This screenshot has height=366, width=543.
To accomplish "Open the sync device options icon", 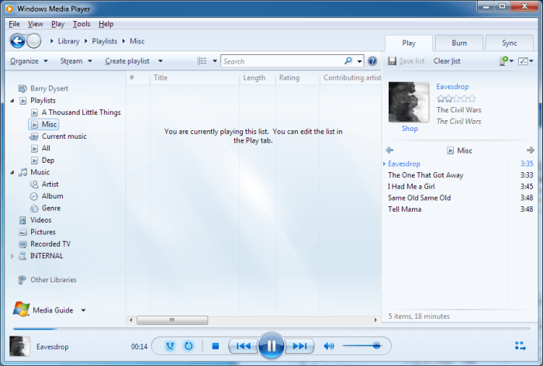I will coord(504,61).
